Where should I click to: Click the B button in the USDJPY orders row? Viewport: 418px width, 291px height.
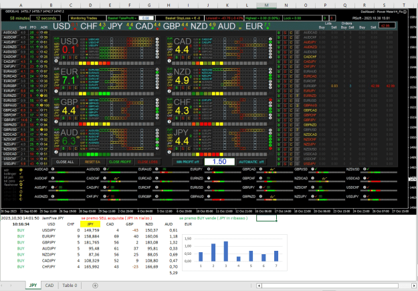pyautogui.click(x=279, y=164)
